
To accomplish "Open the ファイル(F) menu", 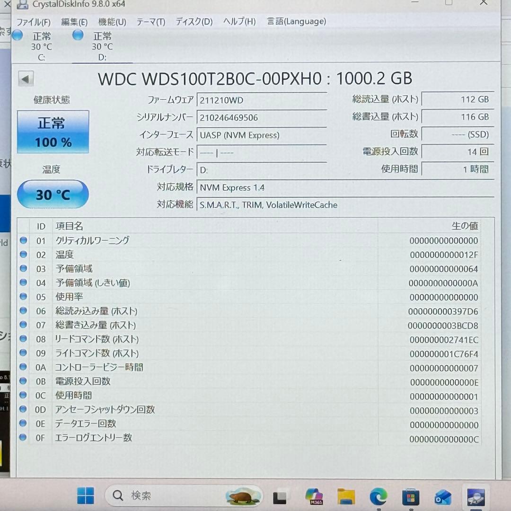I will click(x=34, y=22).
